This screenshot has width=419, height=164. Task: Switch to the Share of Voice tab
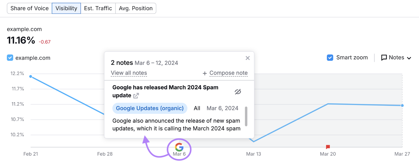point(29,8)
